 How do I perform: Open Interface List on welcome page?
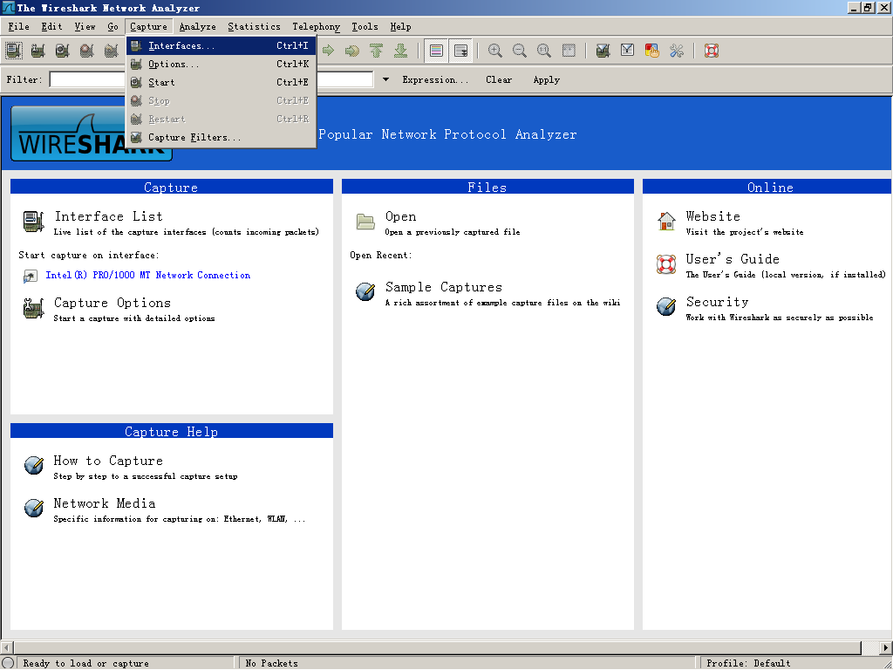pos(109,216)
